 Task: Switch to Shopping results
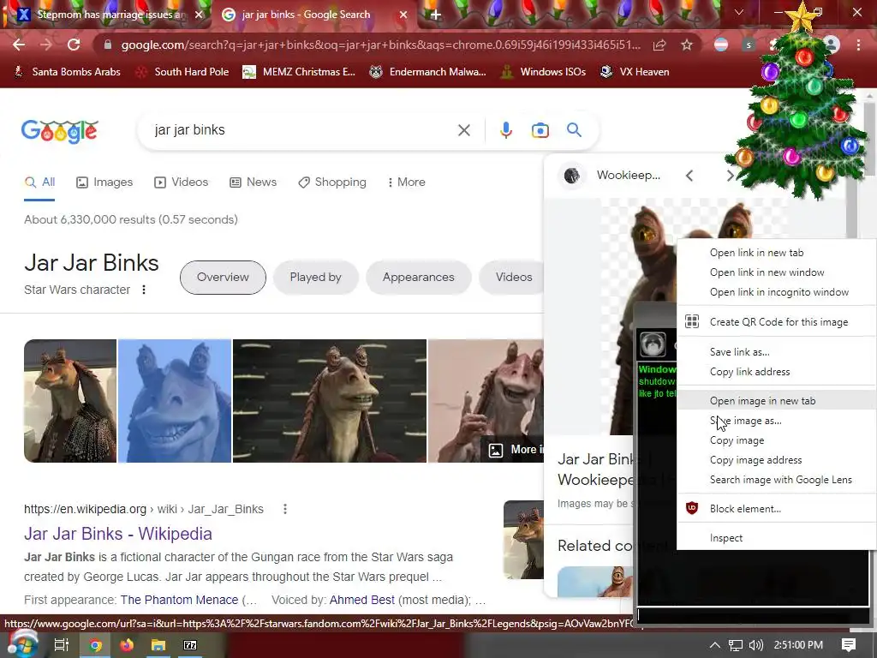(x=332, y=182)
